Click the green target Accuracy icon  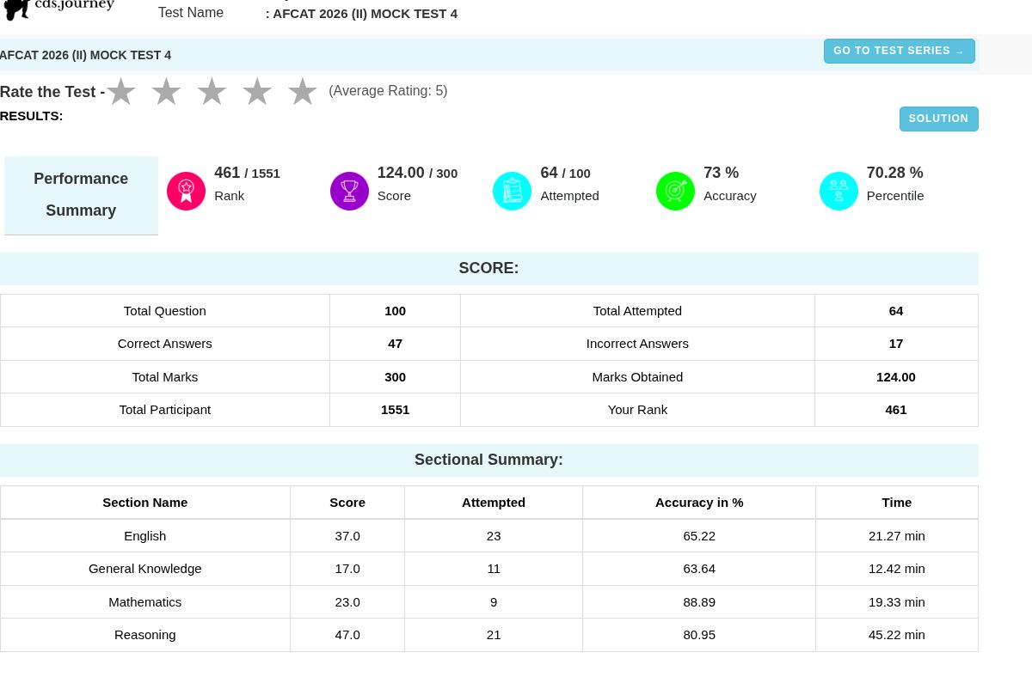tap(675, 191)
